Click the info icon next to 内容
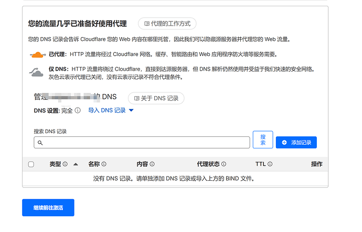Image resolution: width=362 pixels, height=232 pixels. [152, 164]
